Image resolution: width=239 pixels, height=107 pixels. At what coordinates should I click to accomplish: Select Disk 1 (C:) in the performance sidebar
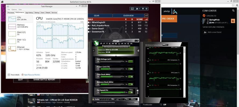(x=20, y=41)
